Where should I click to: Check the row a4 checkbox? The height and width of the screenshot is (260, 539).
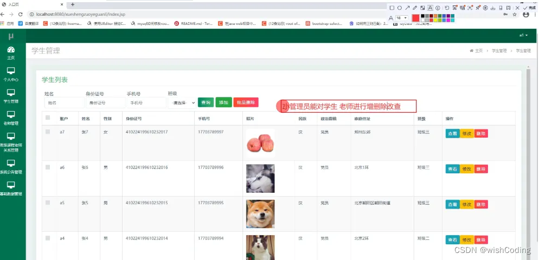pyautogui.click(x=48, y=238)
